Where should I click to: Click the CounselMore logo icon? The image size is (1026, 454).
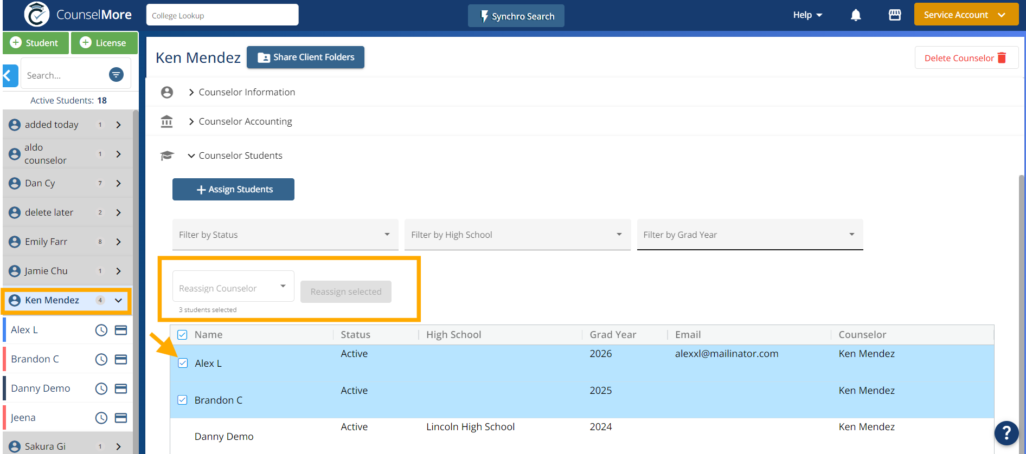(37, 15)
